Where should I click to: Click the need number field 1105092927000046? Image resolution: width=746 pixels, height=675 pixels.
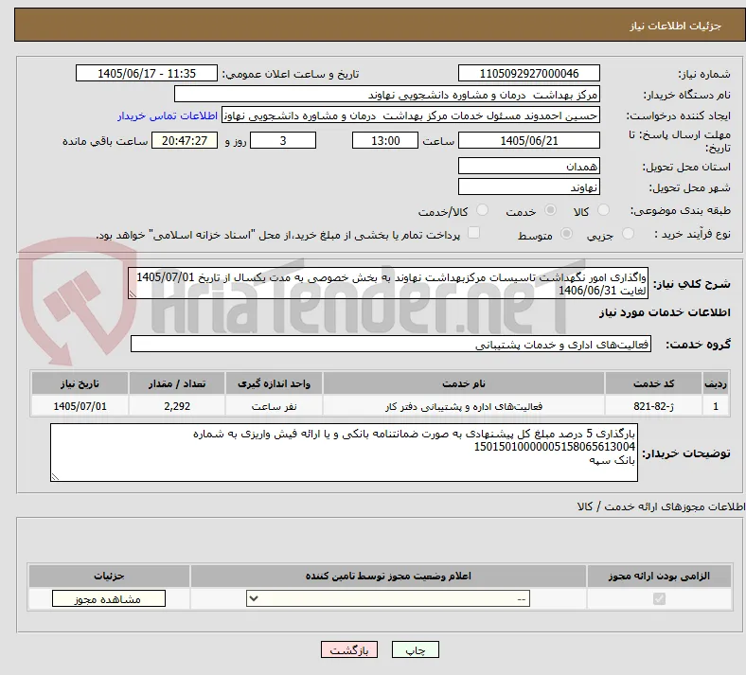point(528,73)
